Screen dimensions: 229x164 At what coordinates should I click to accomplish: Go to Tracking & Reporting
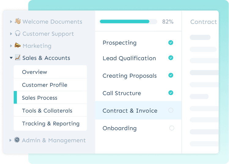click(51, 124)
